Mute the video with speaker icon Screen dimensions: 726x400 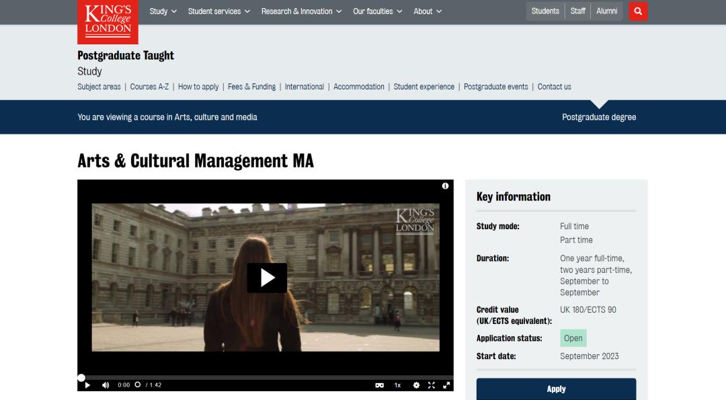106,385
